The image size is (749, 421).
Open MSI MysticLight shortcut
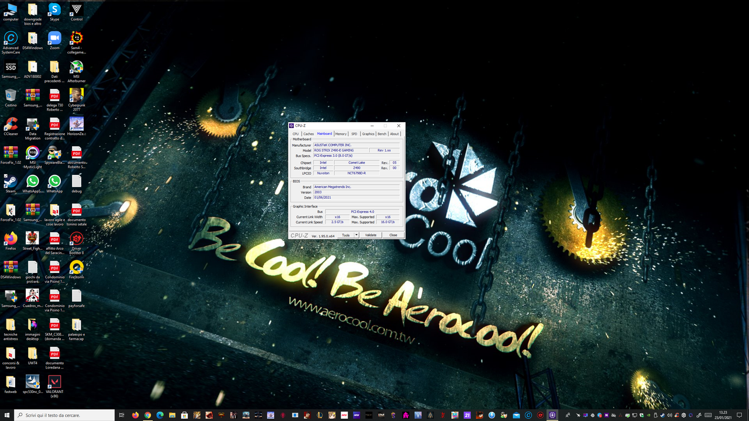pyautogui.click(x=33, y=158)
